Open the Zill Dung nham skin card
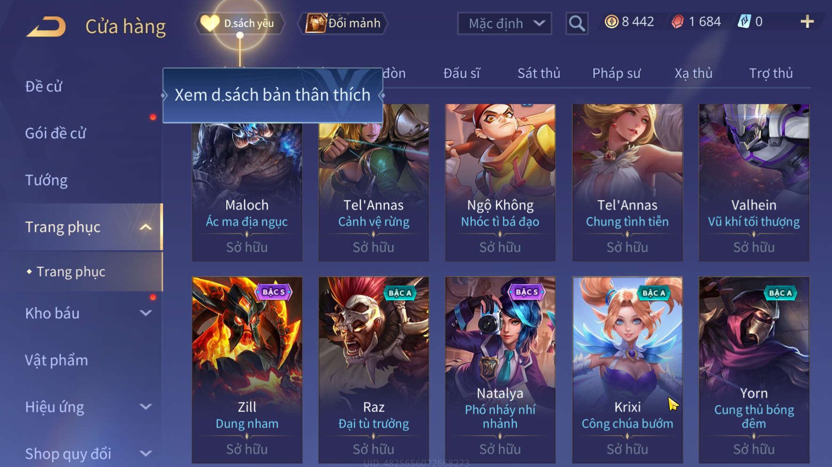Screen dimensions: 832x467 pos(247,370)
